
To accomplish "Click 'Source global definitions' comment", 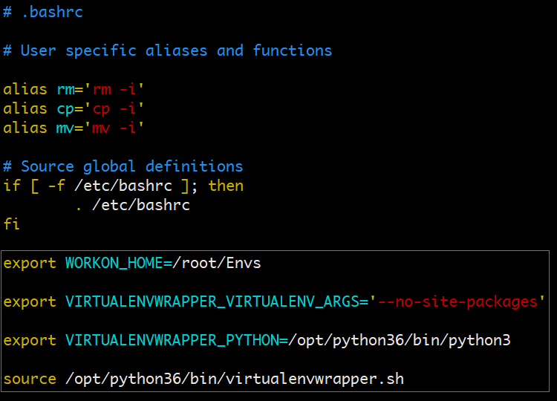I will point(131,166).
